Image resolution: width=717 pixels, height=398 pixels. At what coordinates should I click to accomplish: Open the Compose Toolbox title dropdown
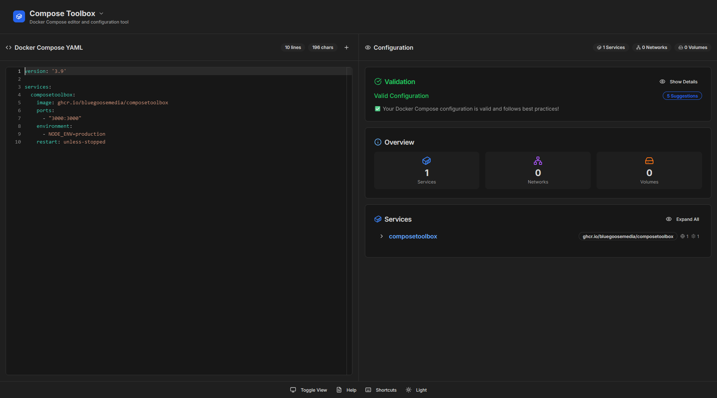tap(101, 13)
